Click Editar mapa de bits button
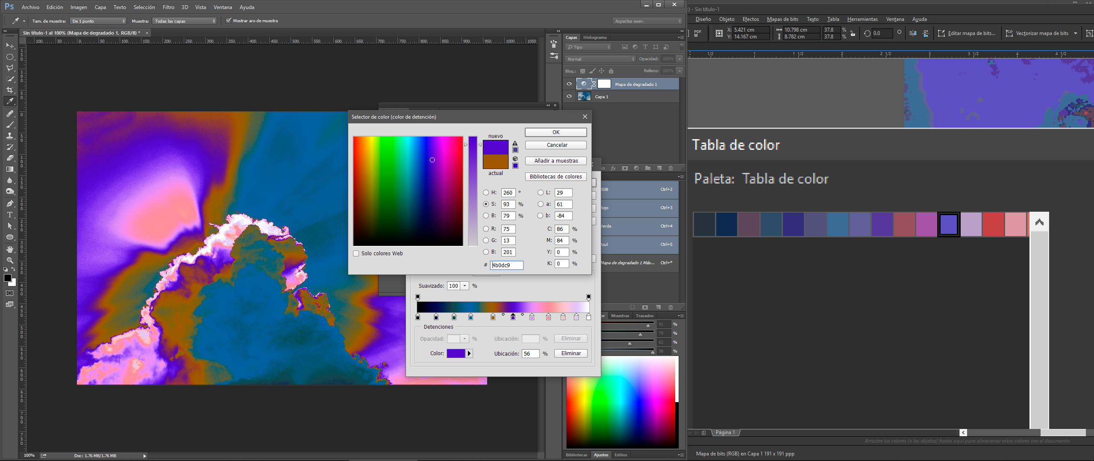This screenshot has width=1094, height=461. pyautogui.click(x=967, y=33)
